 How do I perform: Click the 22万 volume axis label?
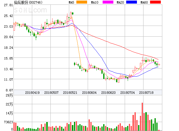click(9, 104)
